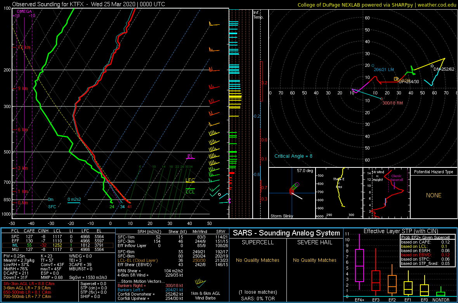Click the SEVERE HAIL column header
The height and width of the screenshot is (303, 458).
pos(315,242)
